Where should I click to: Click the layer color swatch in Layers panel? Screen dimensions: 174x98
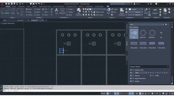[x=90, y=9]
